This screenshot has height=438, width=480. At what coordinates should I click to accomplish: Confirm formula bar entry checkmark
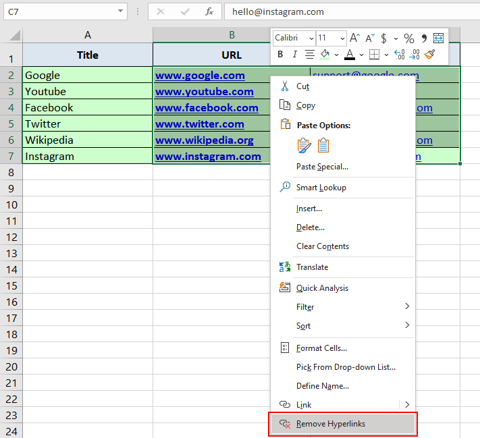point(185,11)
